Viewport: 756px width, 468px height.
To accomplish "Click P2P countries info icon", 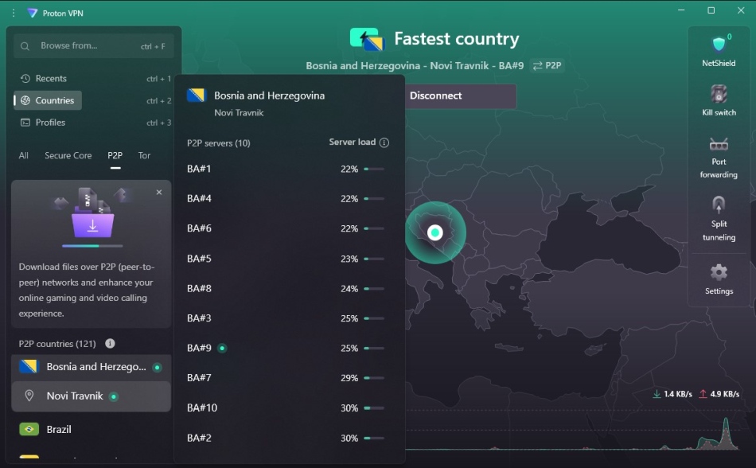I will pyautogui.click(x=110, y=343).
